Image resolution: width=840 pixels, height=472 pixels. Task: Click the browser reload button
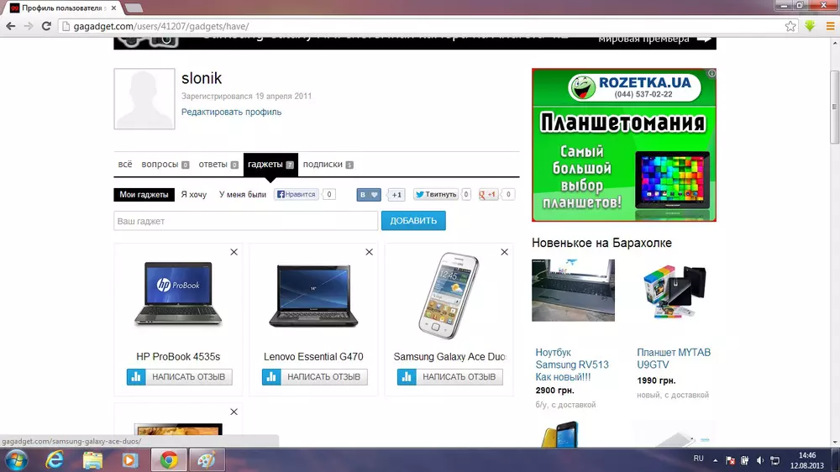[46, 26]
